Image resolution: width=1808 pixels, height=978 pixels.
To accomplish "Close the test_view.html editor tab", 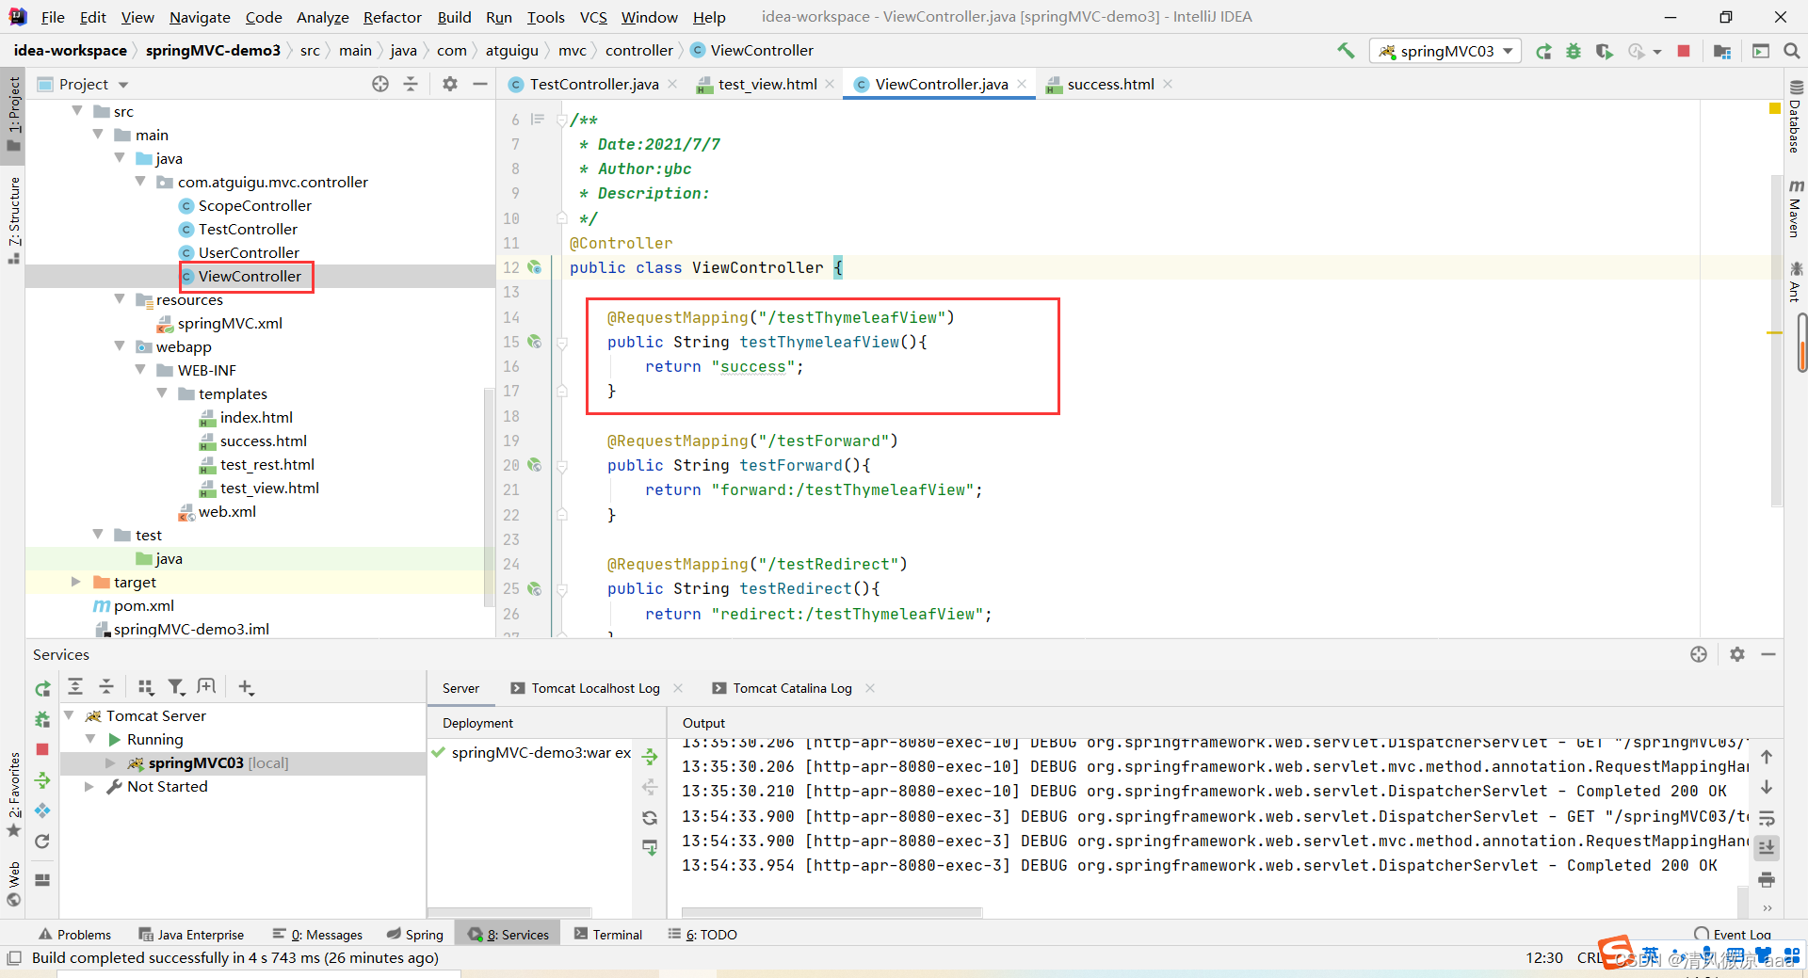I will (830, 84).
